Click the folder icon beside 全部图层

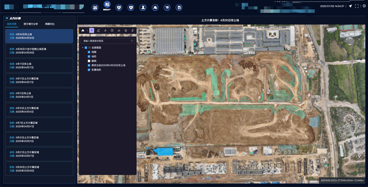point(89,48)
